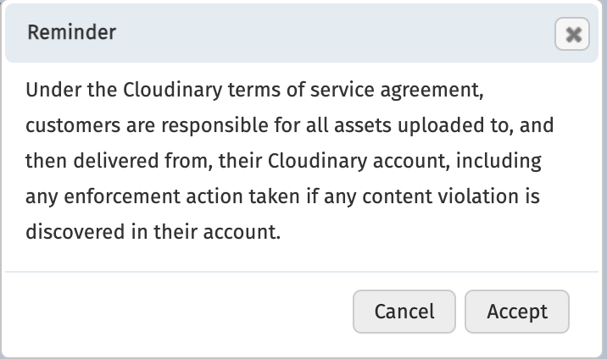The image size is (607, 359).
Task: Close the Reminder dialog with the X icon
Action: (x=572, y=34)
